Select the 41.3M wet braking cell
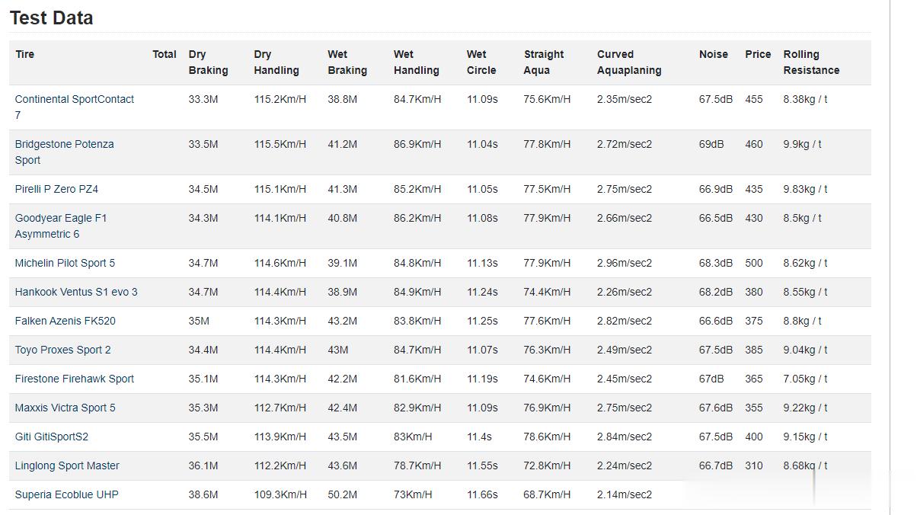 point(343,189)
